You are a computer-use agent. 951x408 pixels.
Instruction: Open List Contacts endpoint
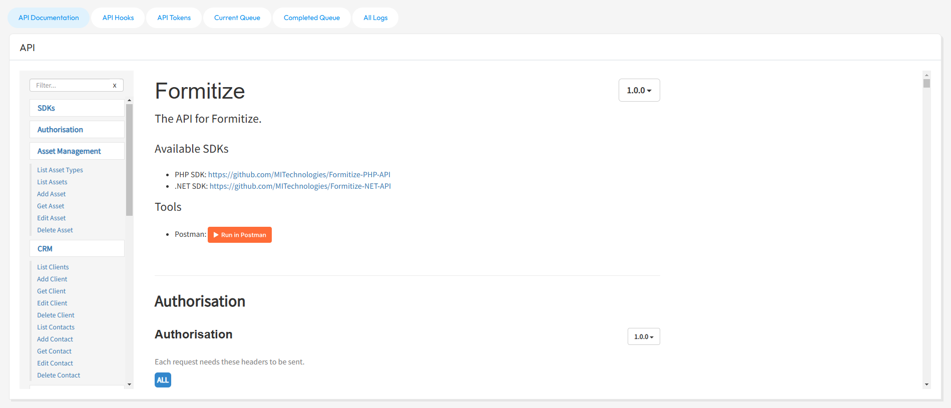point(56,327)
